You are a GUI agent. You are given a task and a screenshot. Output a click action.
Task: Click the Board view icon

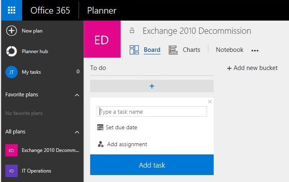(x=134, y=50)
